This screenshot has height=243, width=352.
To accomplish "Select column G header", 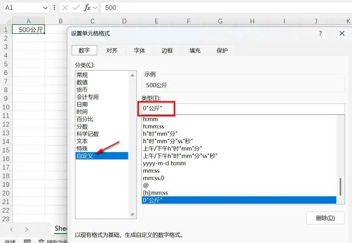I will point(220,21).
